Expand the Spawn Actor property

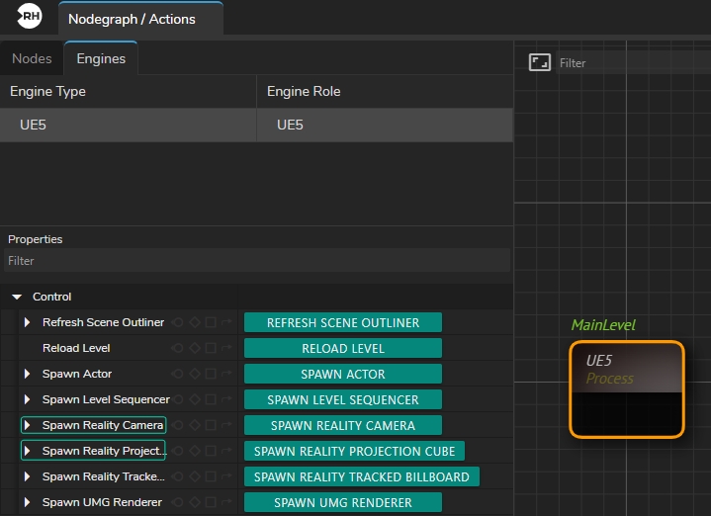pos(28,374)
